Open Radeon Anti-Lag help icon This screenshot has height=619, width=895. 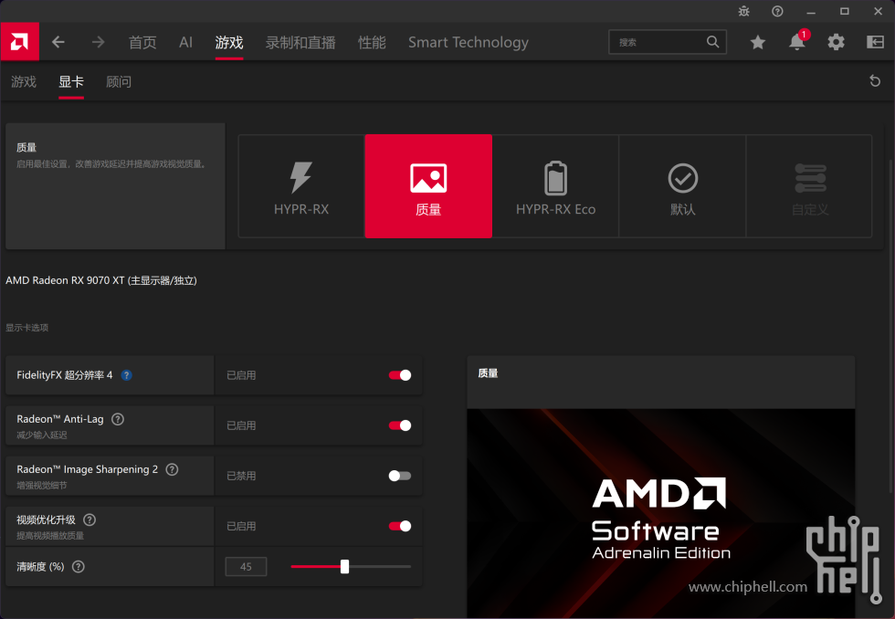click(118, 419)
